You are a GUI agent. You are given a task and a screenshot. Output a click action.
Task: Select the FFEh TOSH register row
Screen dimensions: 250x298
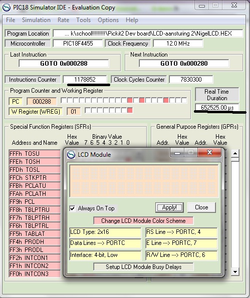coord(35,162)
